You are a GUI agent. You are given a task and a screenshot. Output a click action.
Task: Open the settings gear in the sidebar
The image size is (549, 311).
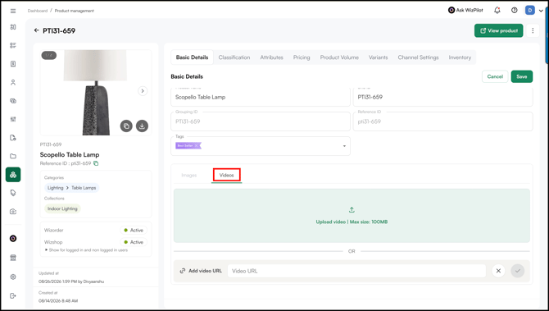[13, 277]
